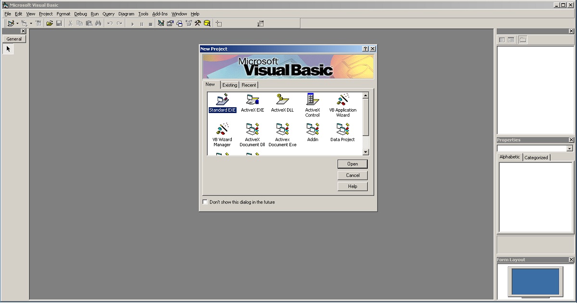Open the Diagram menu

click(x=126, y=14)
